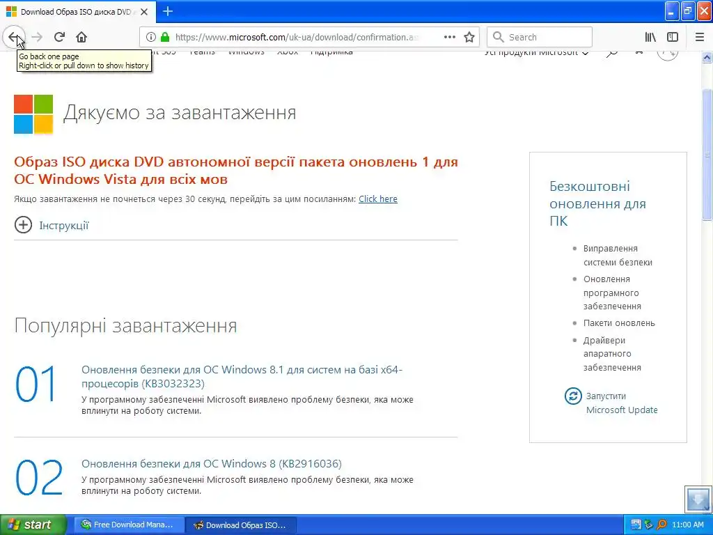The height and width of the screenshot is (535, 713).
Task: Click Драйвери апаратного забезпечення list item
Action: click(612, 353)
